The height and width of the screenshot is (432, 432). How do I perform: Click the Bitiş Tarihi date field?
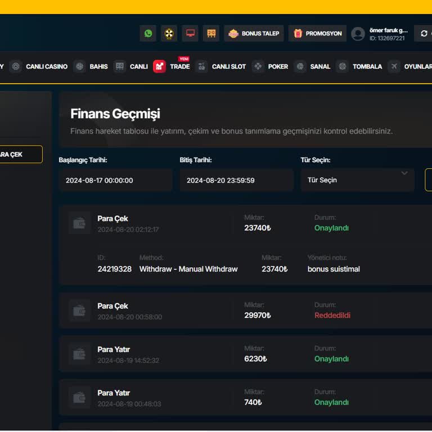point(236,180)
